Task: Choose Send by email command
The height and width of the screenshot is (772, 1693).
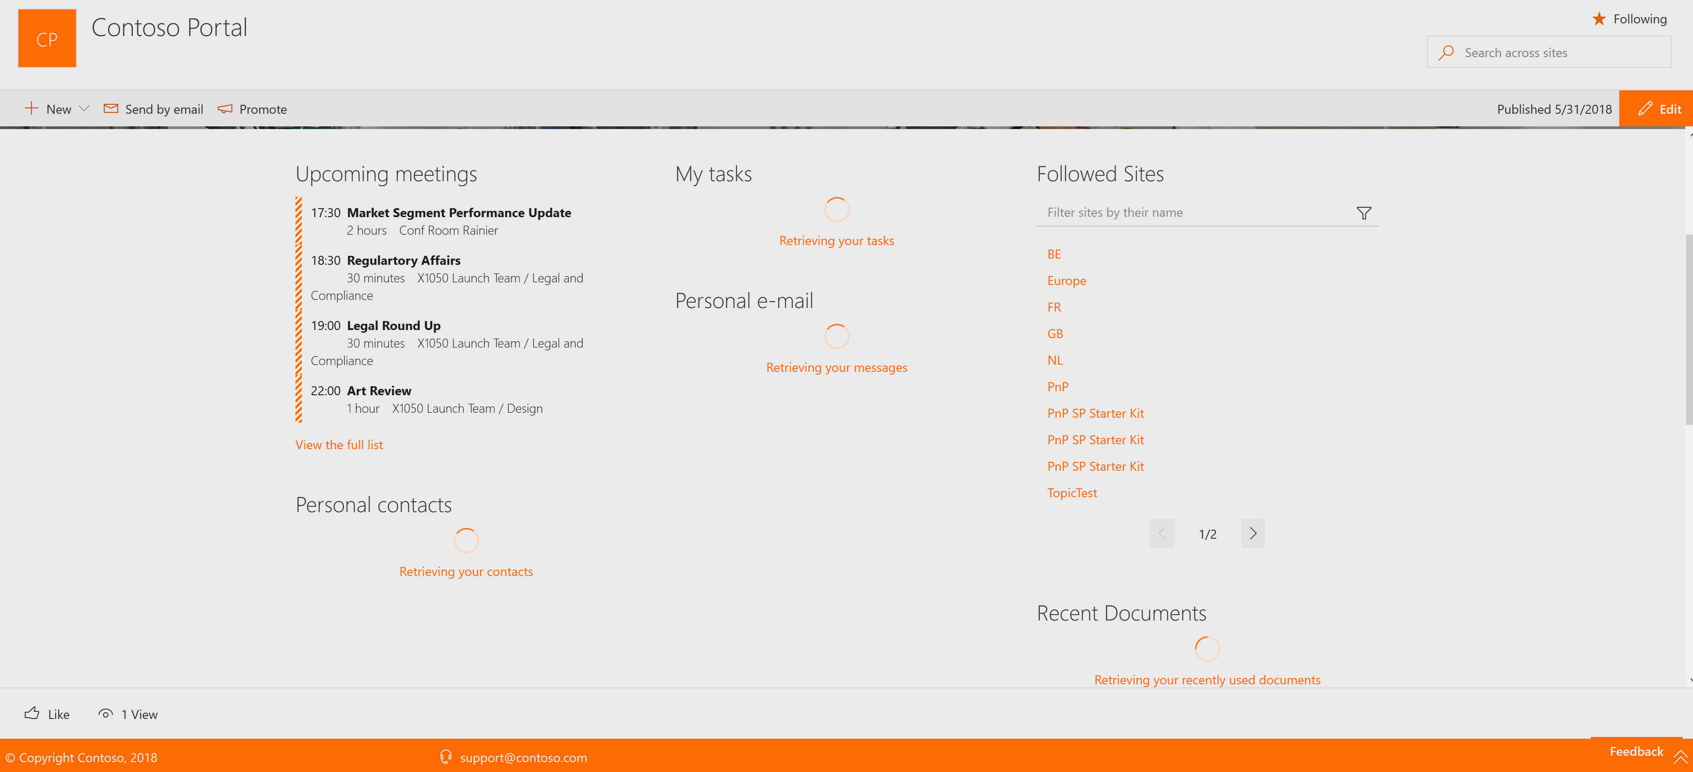Action: tap(164, 109)
